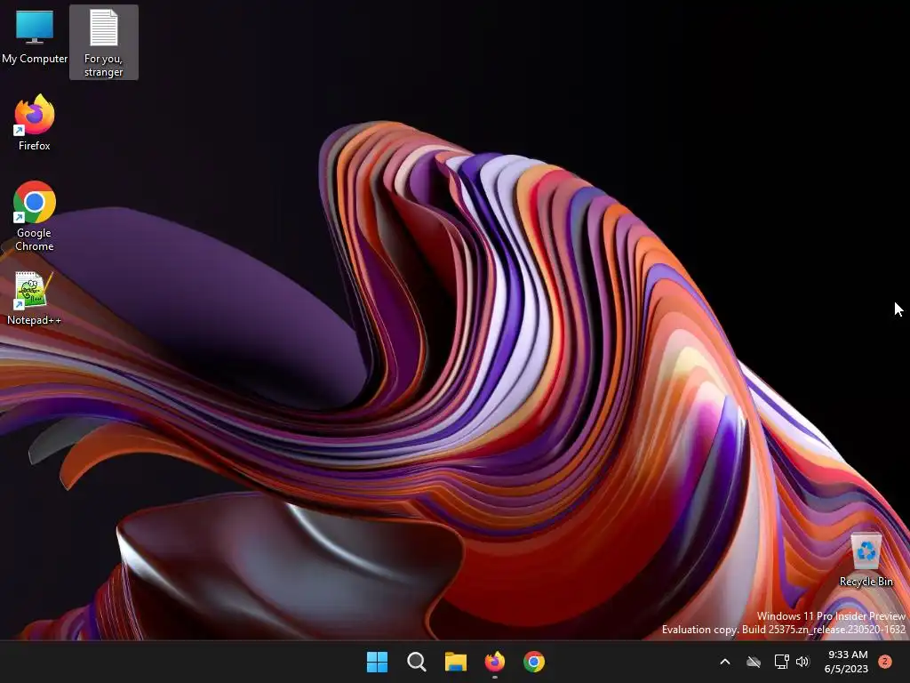The width and height of the screenshot is (910, 683).
Task: Open the notification badge showing 2
Action: coord(885,662)
